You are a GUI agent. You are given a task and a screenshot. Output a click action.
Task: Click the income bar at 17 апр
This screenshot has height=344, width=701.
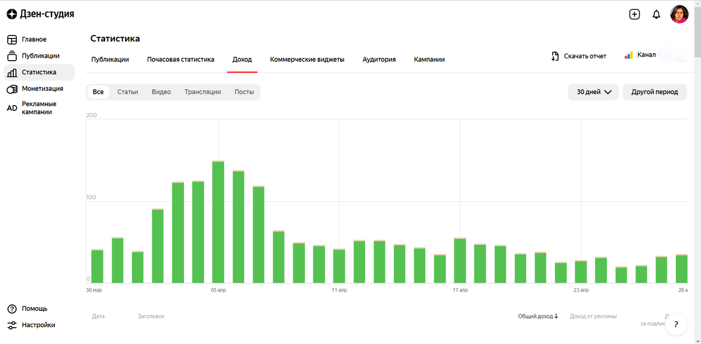coord(460,261)
